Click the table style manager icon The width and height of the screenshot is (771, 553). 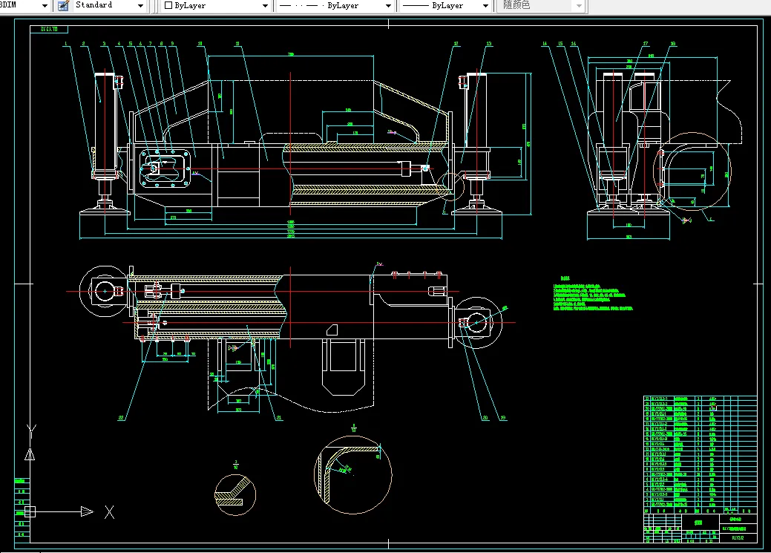point(62,5)
